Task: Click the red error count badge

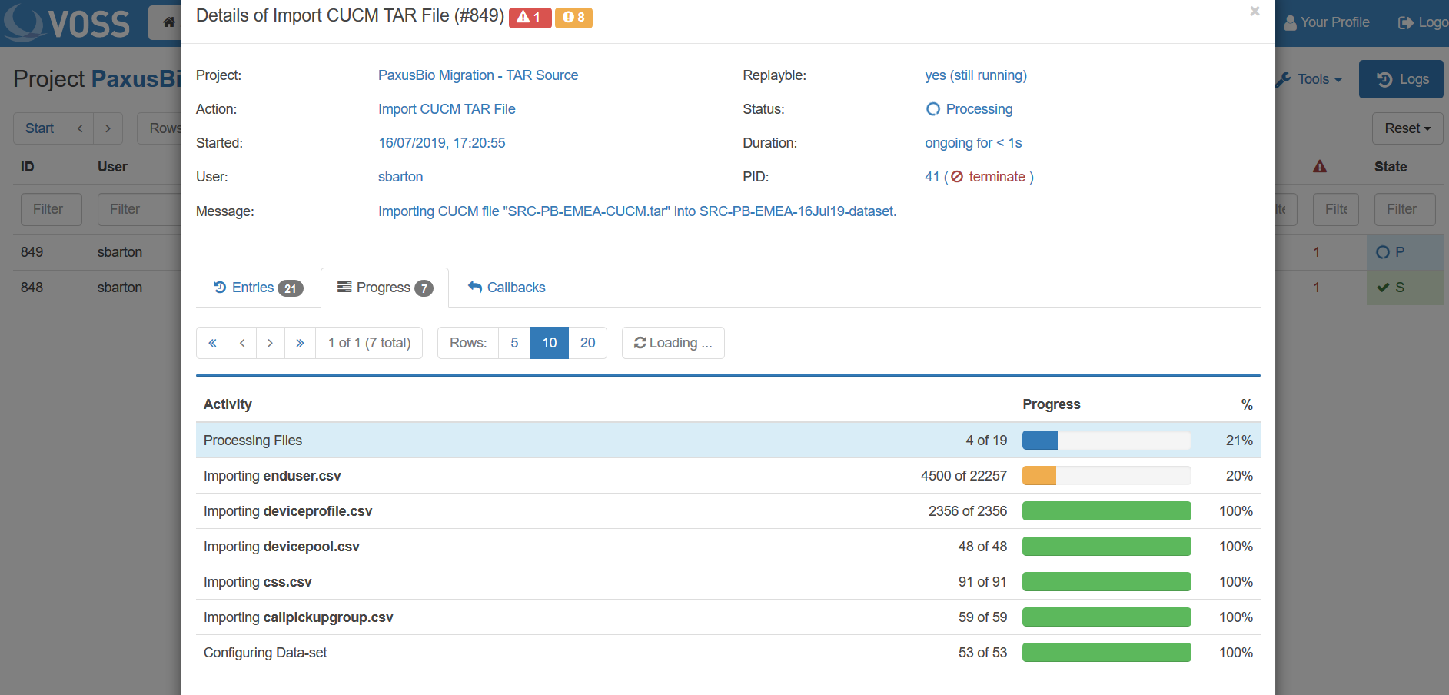Action: pos(530,17)
